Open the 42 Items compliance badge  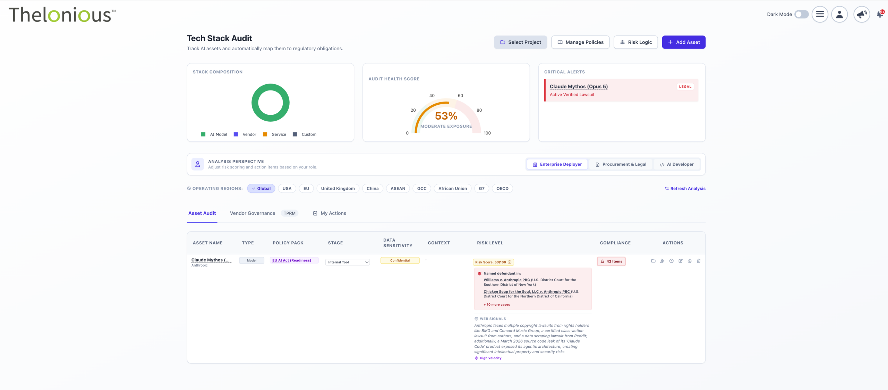[x=611, y=261]
